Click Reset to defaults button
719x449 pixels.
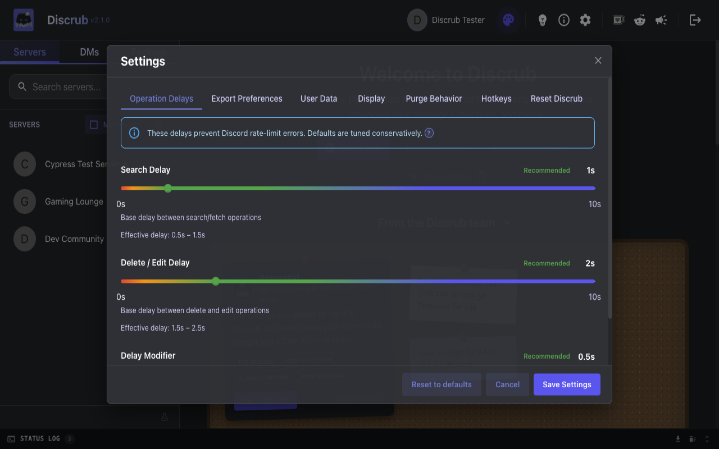click(x=442, y=384)
